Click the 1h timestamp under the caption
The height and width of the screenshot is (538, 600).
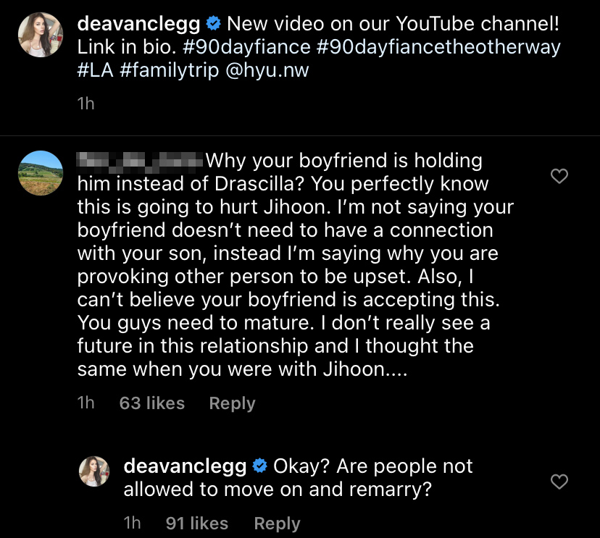click(x=86, y=104)
